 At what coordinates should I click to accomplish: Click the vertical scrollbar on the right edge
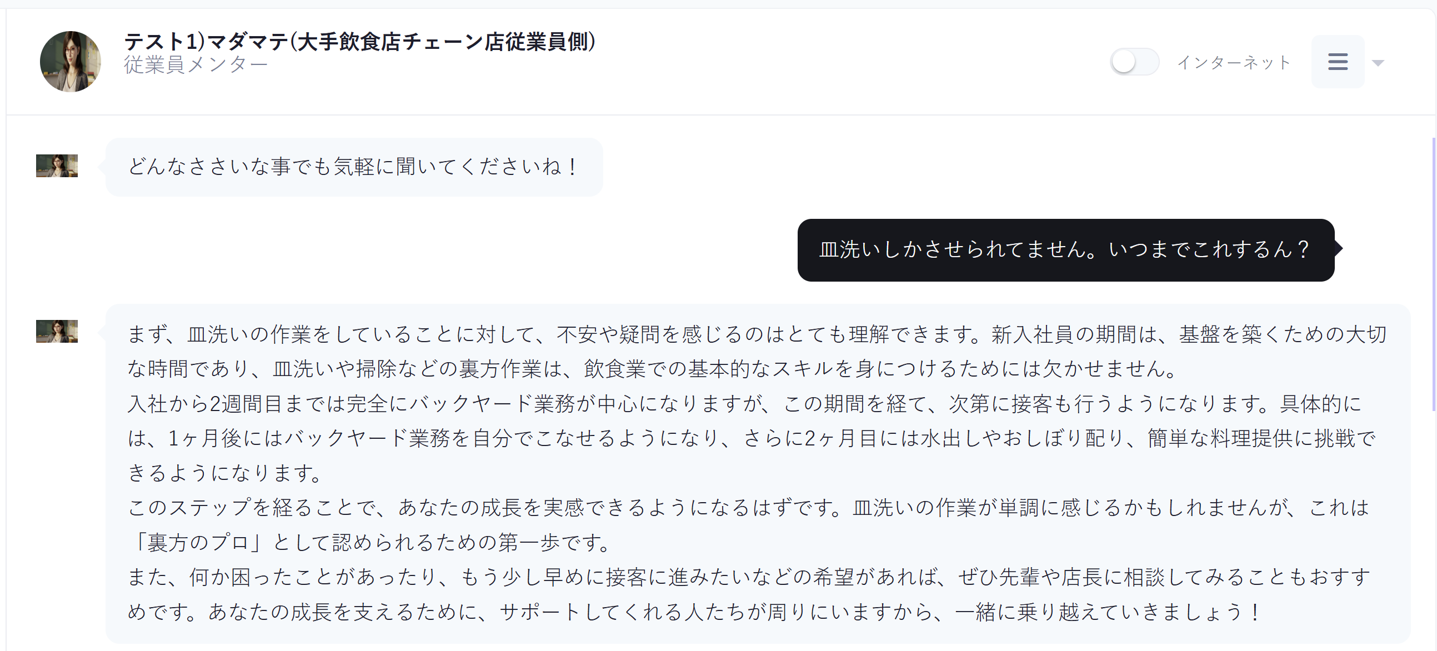coord(1433,273)
